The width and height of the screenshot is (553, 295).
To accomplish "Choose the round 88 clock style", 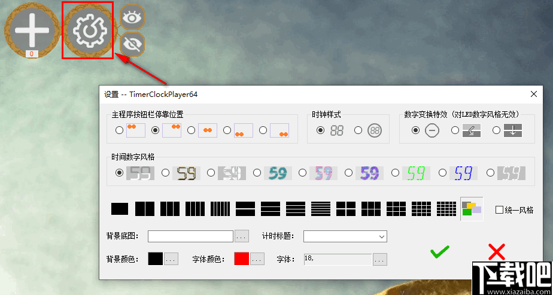I will coord(358,130).
